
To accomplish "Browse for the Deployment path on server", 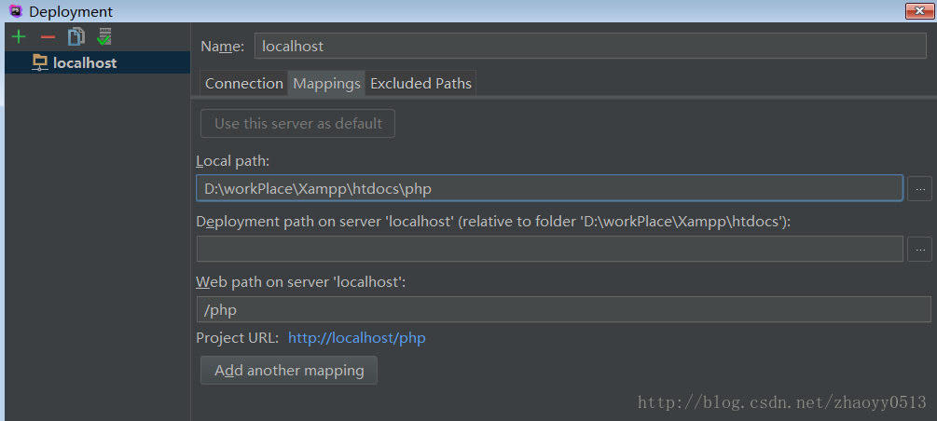I will tap(919, 249).
